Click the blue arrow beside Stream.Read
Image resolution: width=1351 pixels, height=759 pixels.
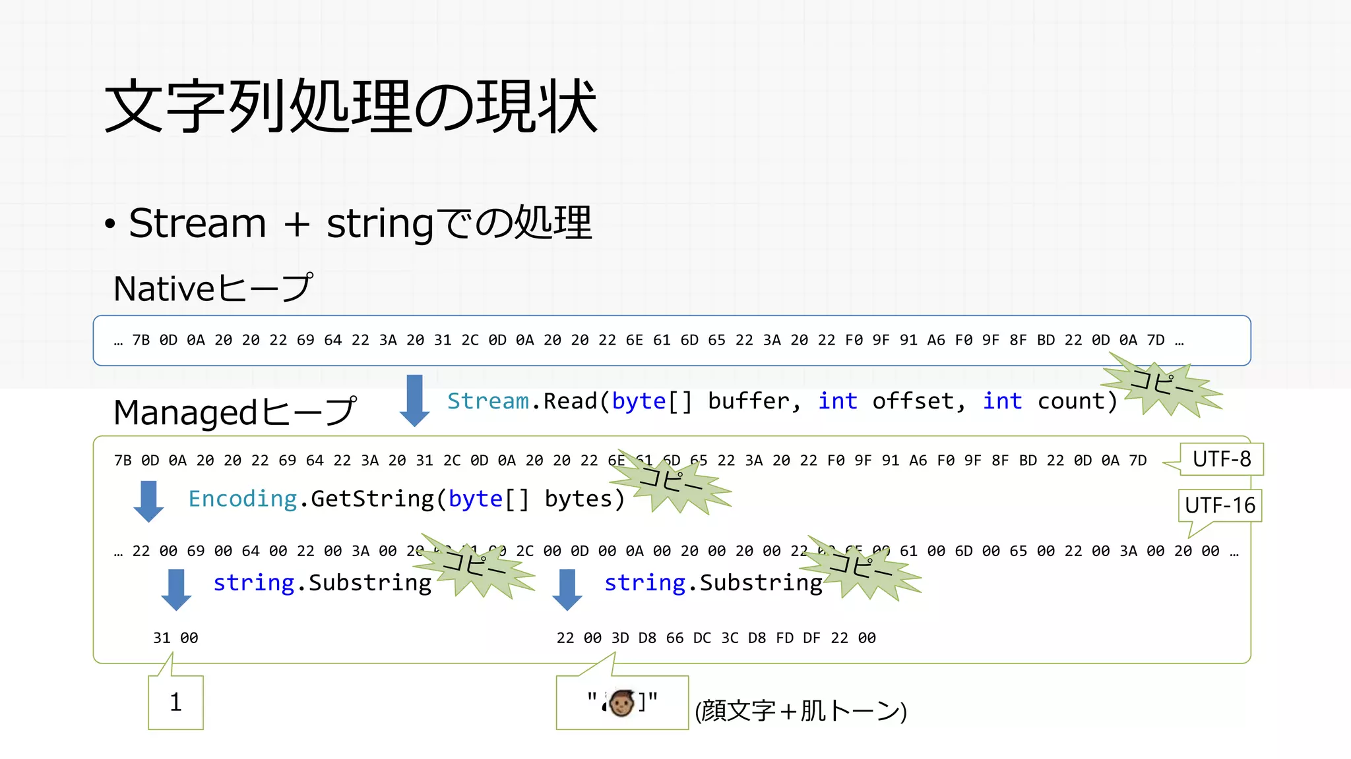tap(414, 401)
